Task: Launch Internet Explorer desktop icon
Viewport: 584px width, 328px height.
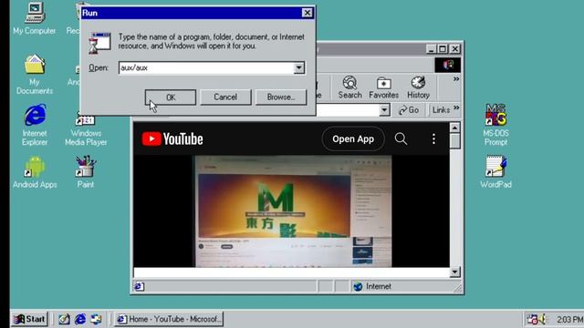Action: 35,125
